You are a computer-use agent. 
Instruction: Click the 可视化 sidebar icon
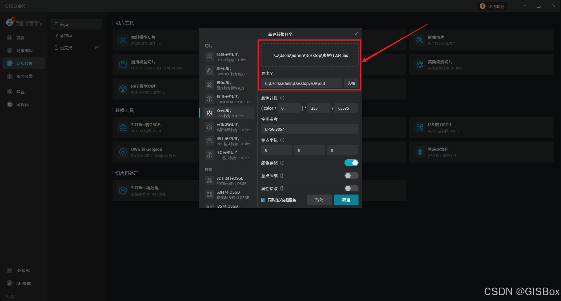10,104
